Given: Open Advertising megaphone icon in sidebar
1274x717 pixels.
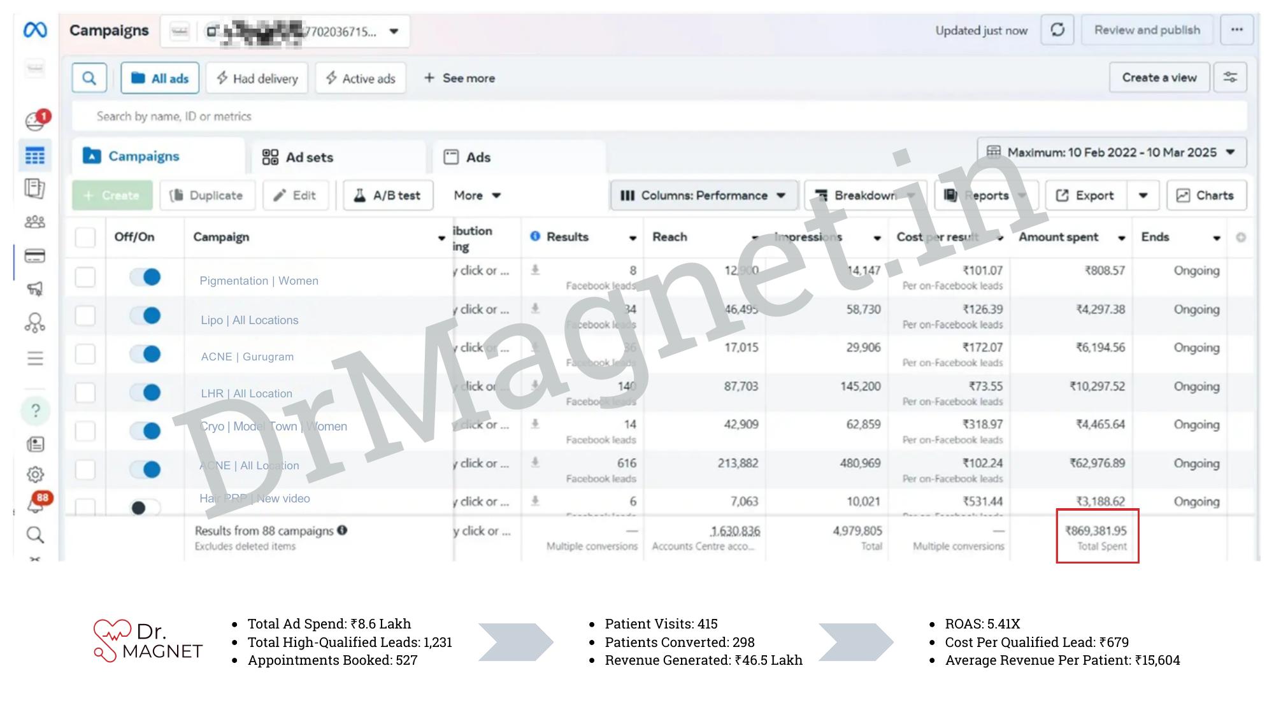Looking at the screenshot, I should [x=35, y=289].
